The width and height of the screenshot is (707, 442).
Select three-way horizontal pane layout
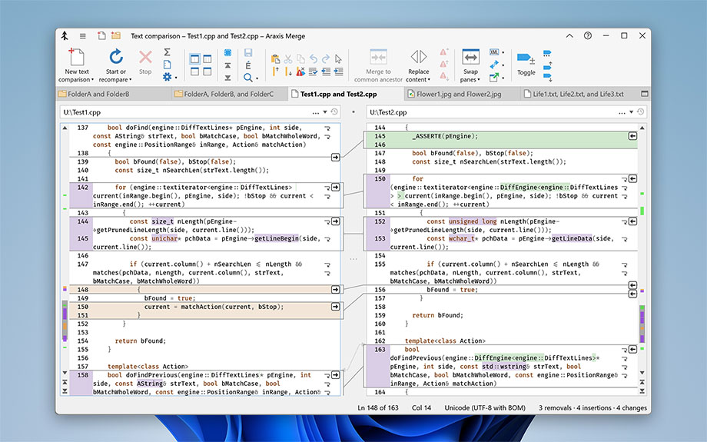[x=207, y=71]
